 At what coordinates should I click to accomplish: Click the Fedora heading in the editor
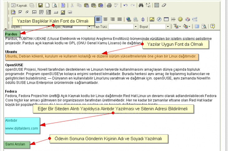tap(11, 91)
